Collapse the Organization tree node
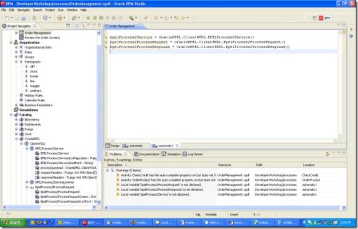This screenshot has width=358, height=229. (11, 42)
